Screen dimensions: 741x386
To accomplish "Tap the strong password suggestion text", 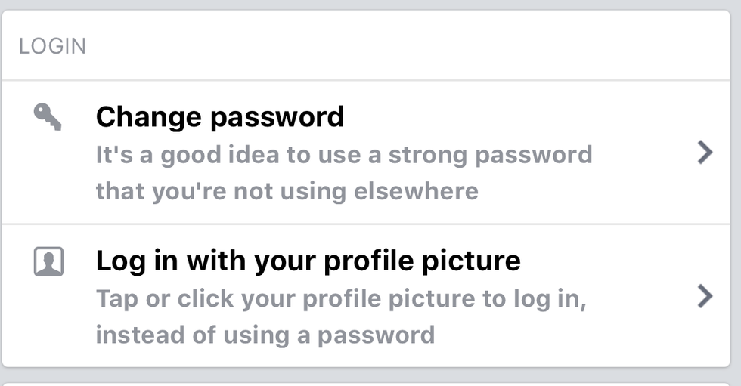I will tap(343, 155).
